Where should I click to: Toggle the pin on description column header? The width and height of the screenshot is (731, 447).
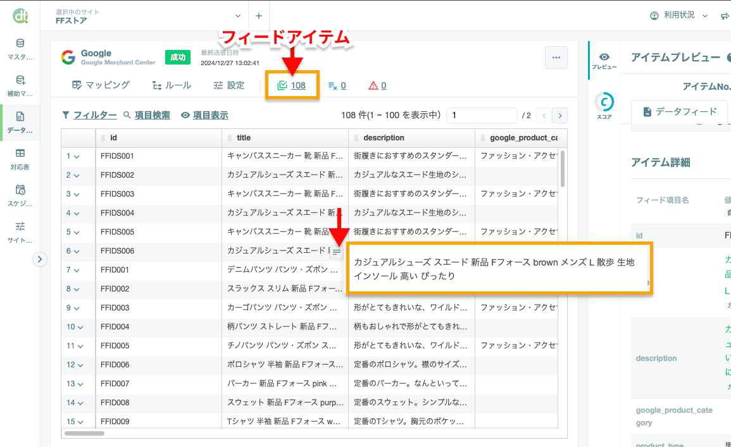click(x=357, y=138)
